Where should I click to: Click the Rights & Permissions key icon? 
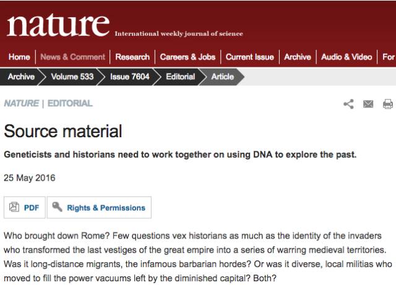(x=58, y=206)
